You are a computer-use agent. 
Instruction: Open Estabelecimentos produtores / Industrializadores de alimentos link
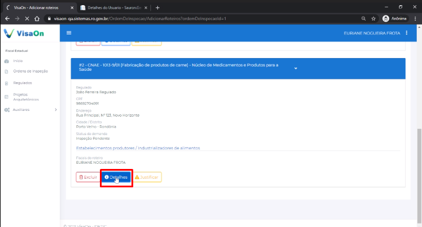(x=138, y=148)
